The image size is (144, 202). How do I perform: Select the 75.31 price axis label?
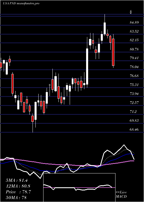(134, 85)
